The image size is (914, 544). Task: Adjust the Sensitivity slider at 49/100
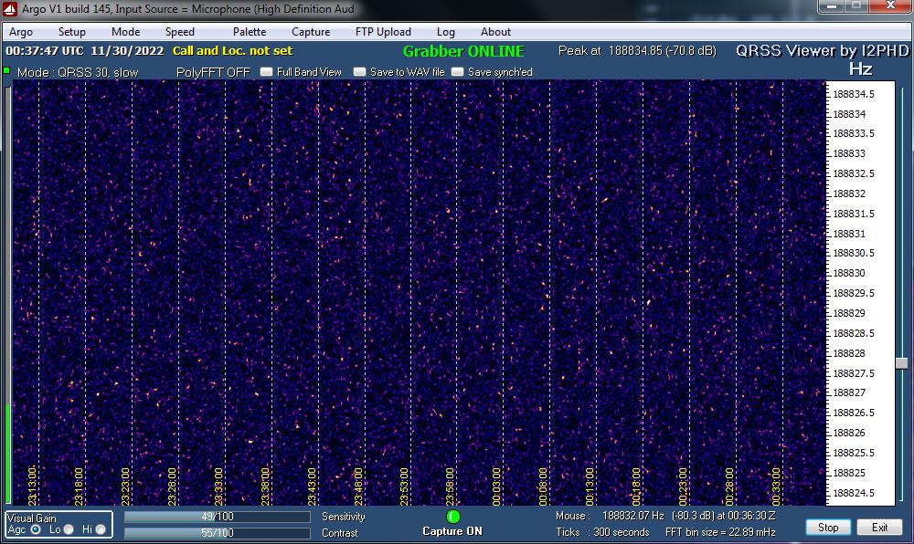coord(217,517)
